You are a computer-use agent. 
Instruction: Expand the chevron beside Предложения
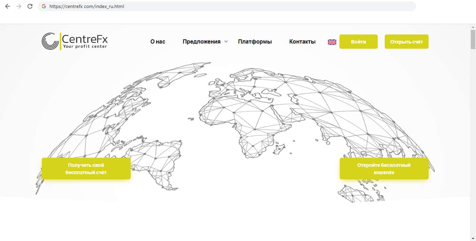pyautogui.click(x=226, y=41)
